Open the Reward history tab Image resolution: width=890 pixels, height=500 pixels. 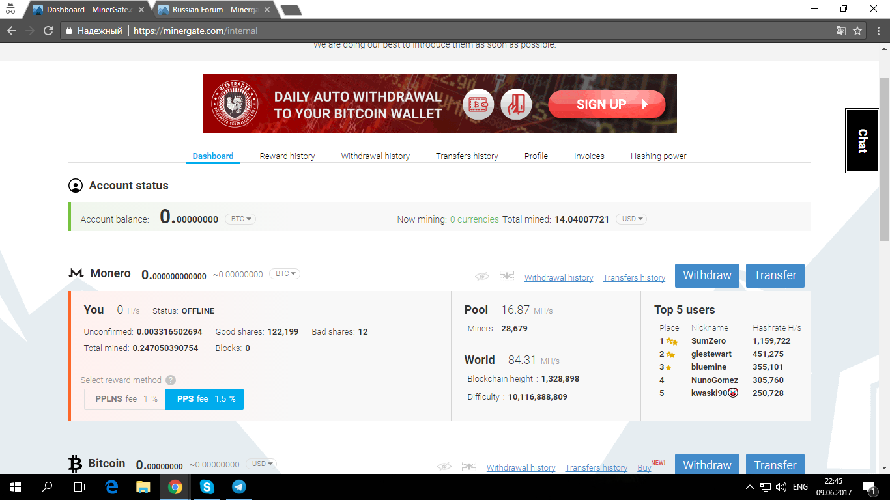click(x=287, y=156)
